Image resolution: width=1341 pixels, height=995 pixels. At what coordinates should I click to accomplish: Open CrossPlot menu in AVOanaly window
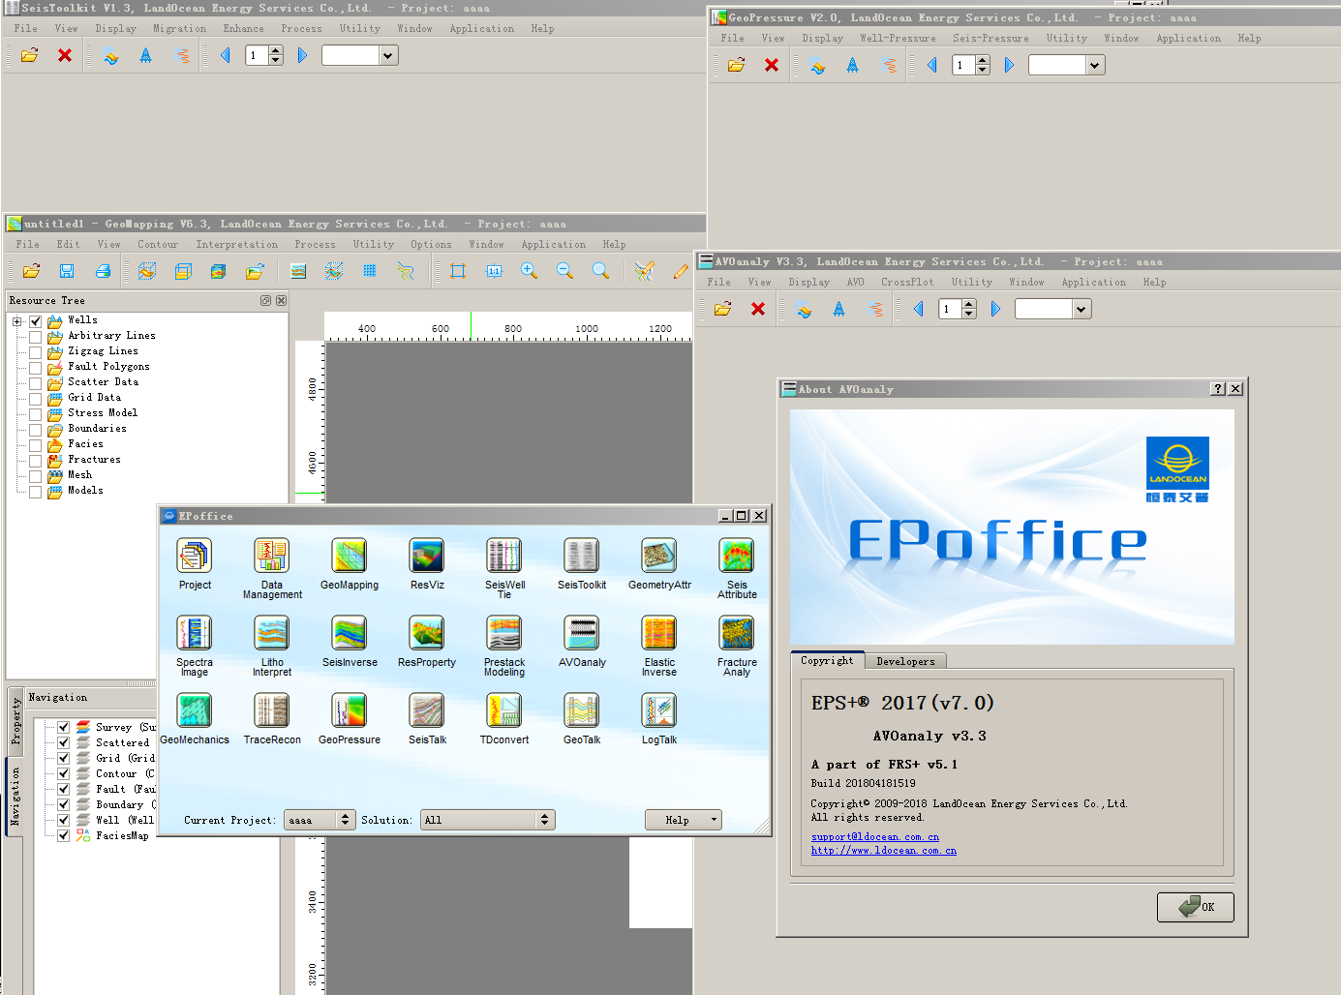pos(907,282)
